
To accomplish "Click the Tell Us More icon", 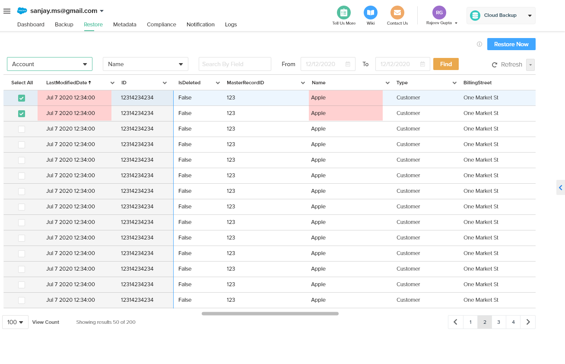I will point(344,13).
